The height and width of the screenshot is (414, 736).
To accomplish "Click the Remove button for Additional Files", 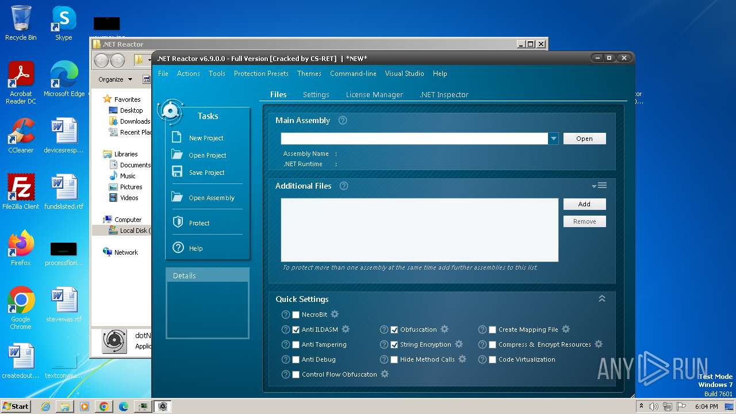I will (584, 221).
